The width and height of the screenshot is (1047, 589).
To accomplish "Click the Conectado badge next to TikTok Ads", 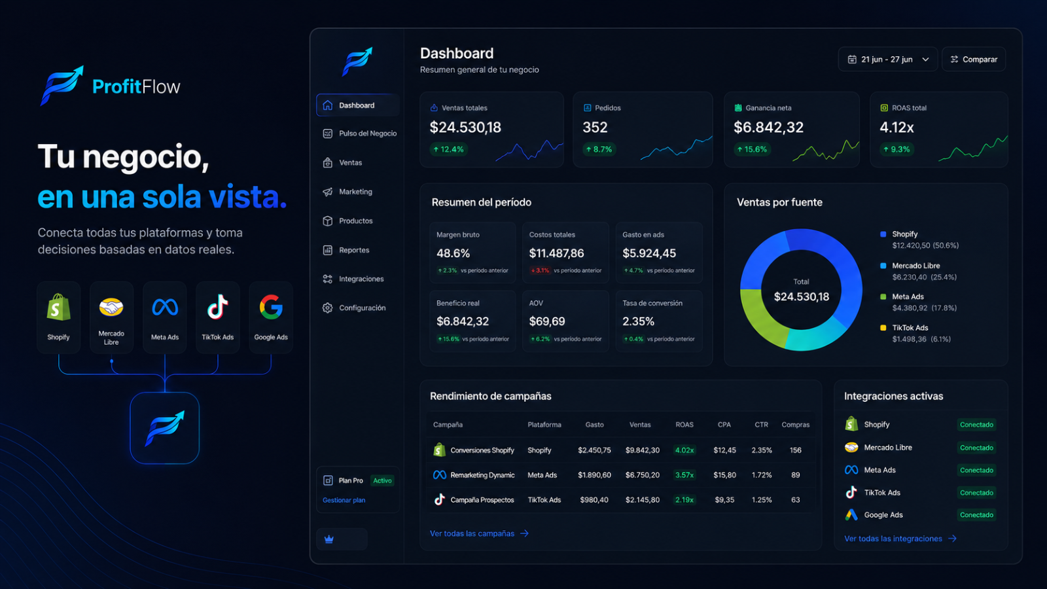I will (x=976, y=493).
